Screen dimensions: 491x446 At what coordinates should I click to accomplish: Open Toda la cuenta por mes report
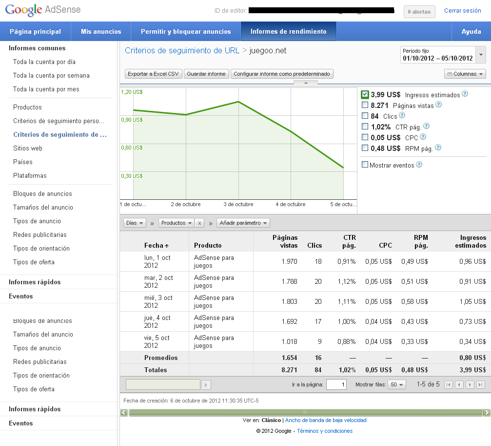point(46,89)
